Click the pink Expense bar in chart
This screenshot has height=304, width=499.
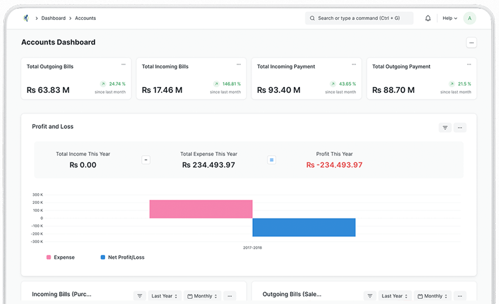[x=200, y=208]
